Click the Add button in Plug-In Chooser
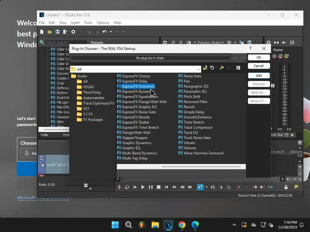 point(259,76)
